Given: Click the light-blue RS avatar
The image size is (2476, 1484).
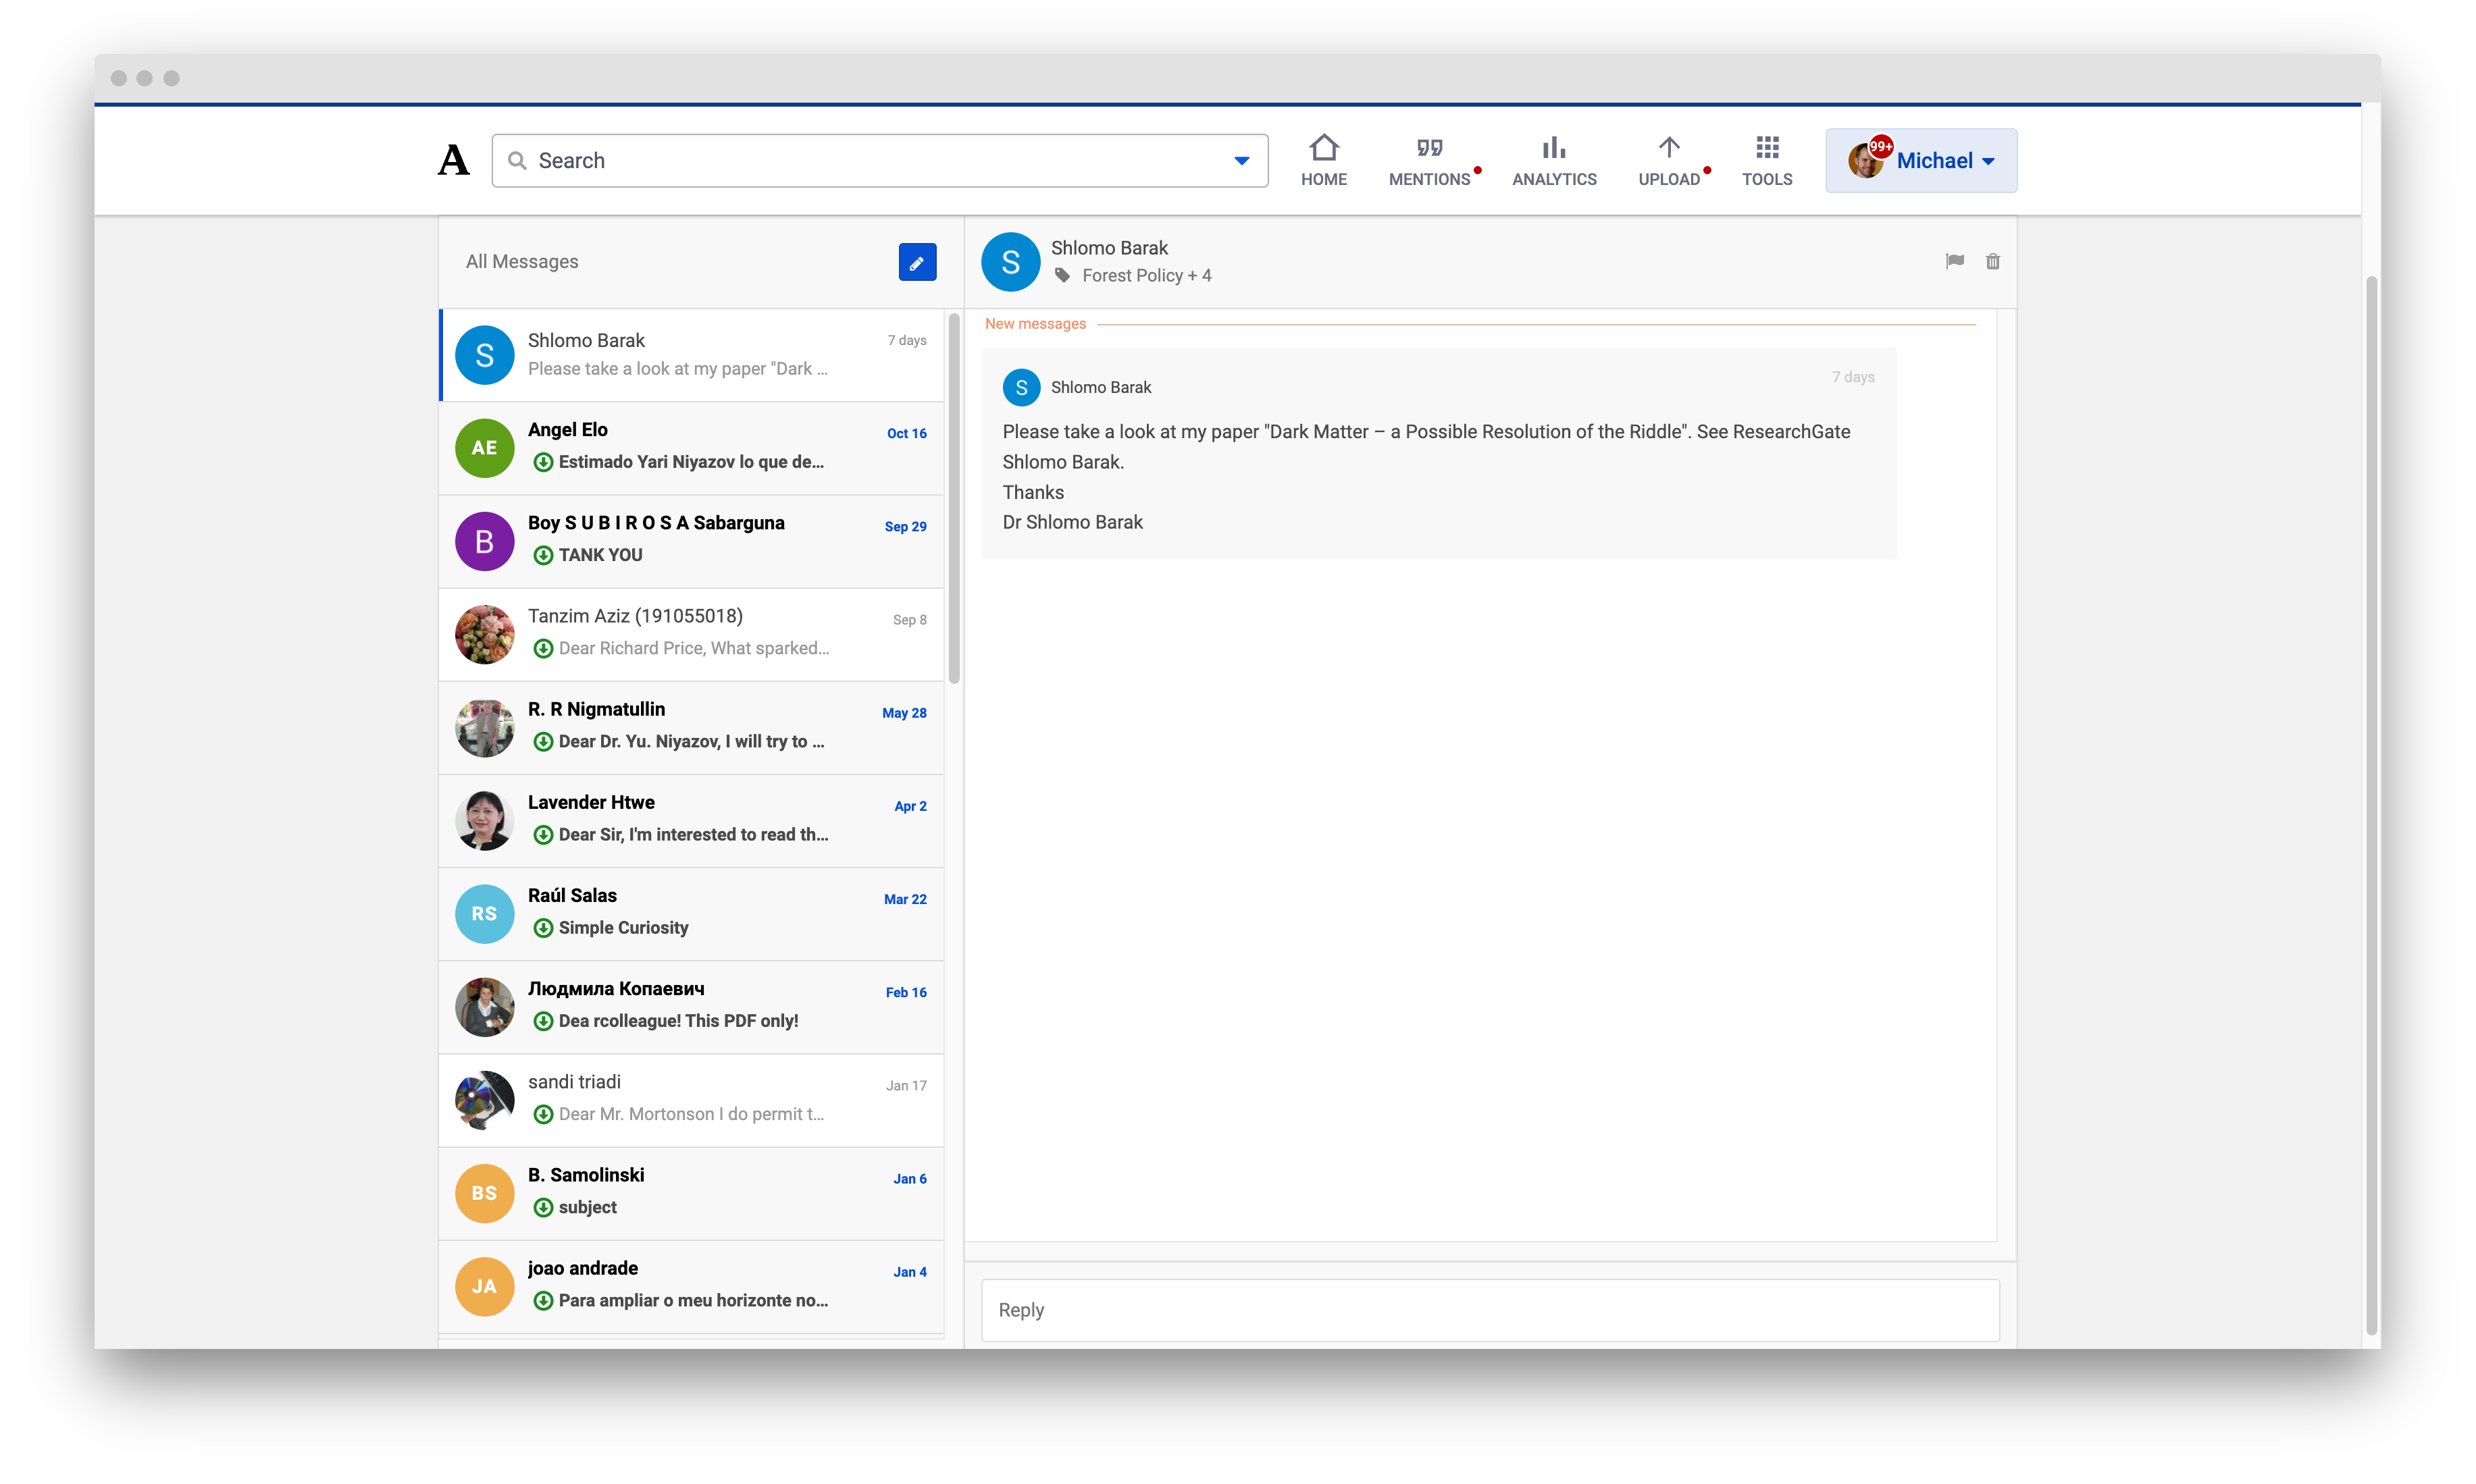Looking at the screenshot, I should click(484, 913).
